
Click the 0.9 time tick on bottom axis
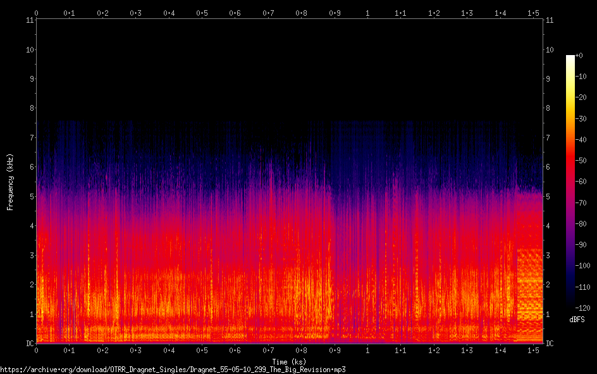tap(335, 351)
